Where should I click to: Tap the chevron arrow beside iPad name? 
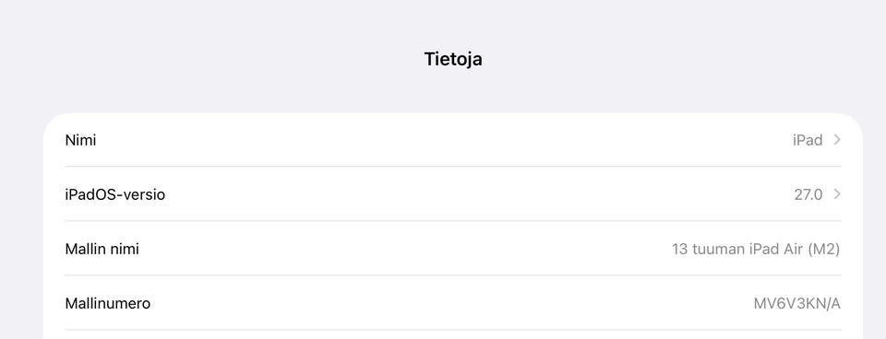point(837,140)
